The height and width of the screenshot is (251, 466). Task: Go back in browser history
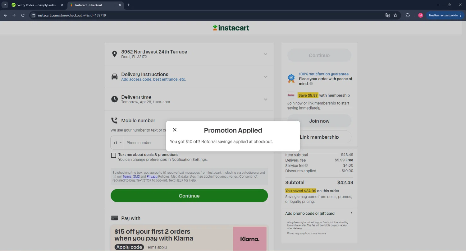5,15
